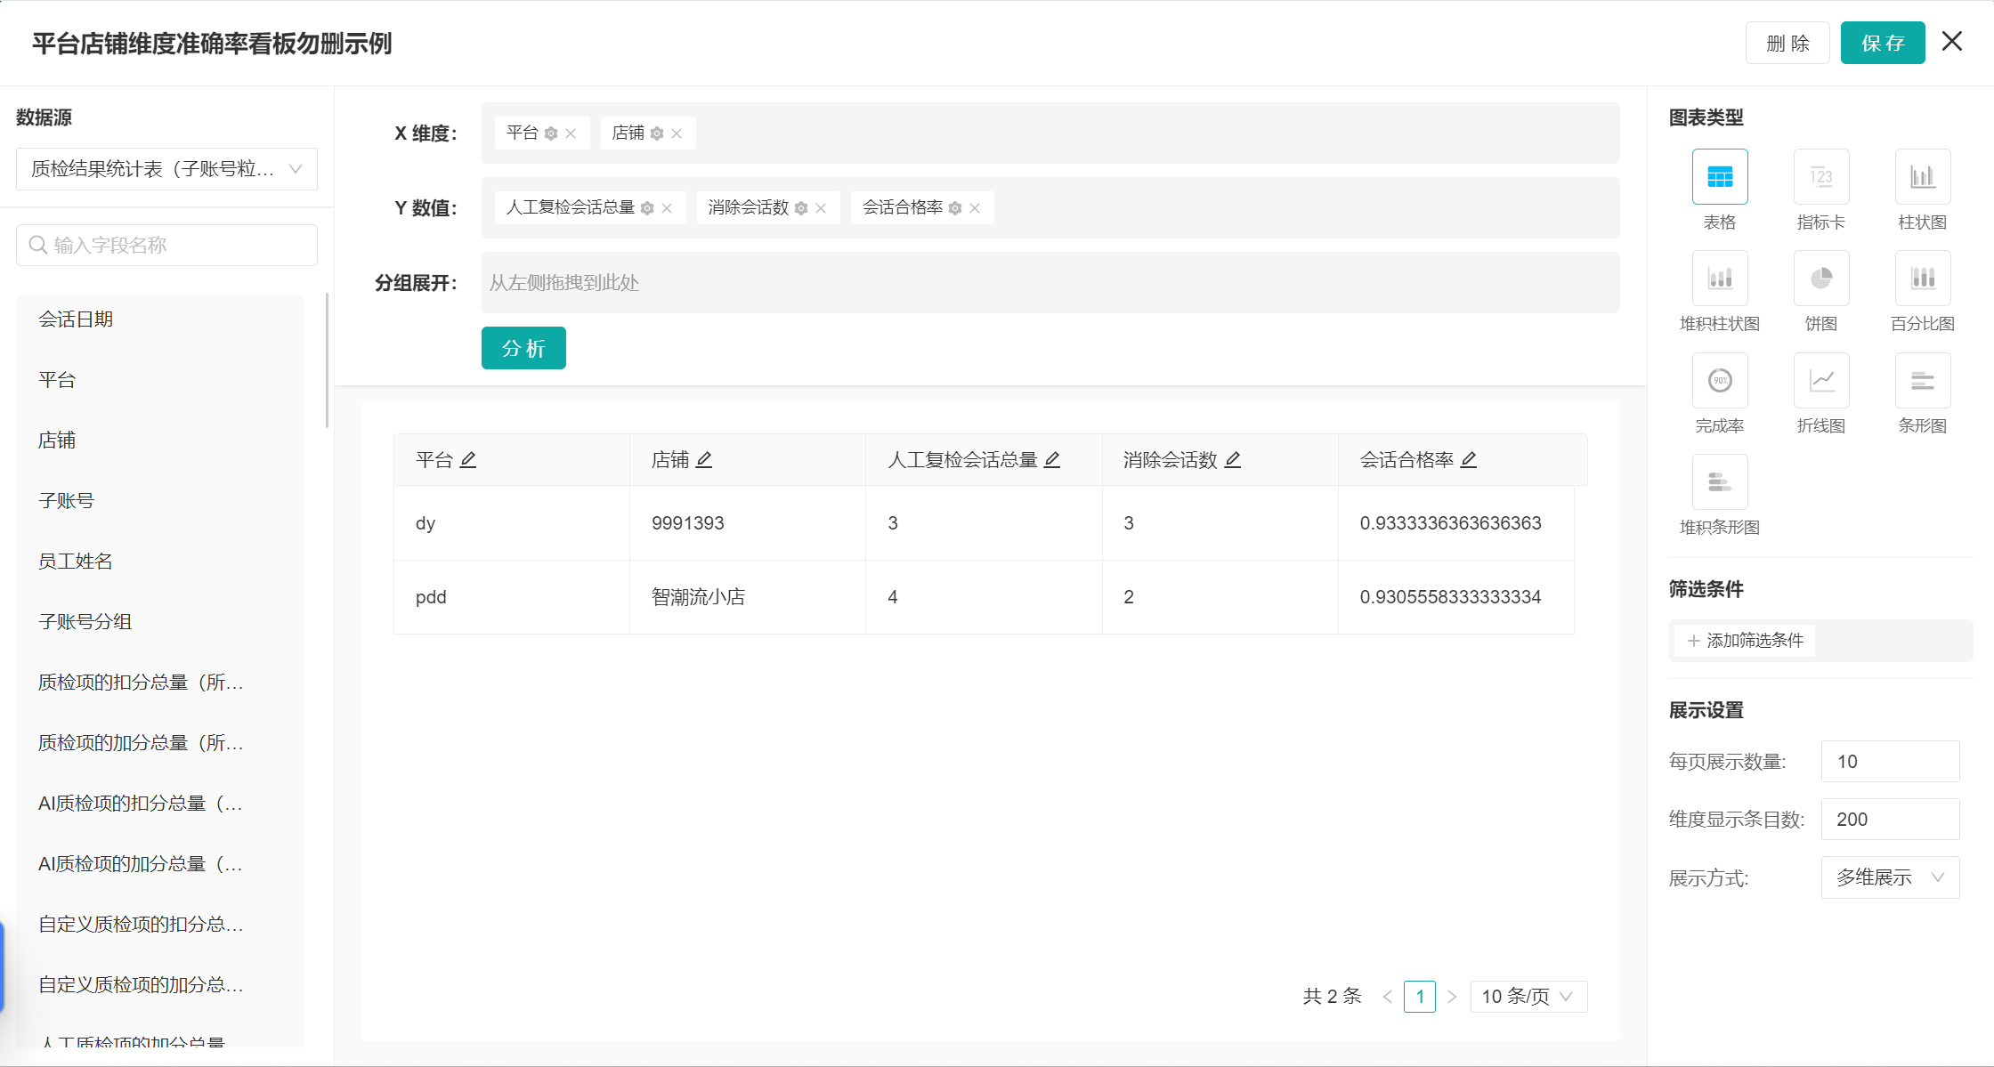Viewport: 1994px width, 1067px height.
Task: Select the 指标卡 chart type icon
Action: click(x=1820, y=177)
